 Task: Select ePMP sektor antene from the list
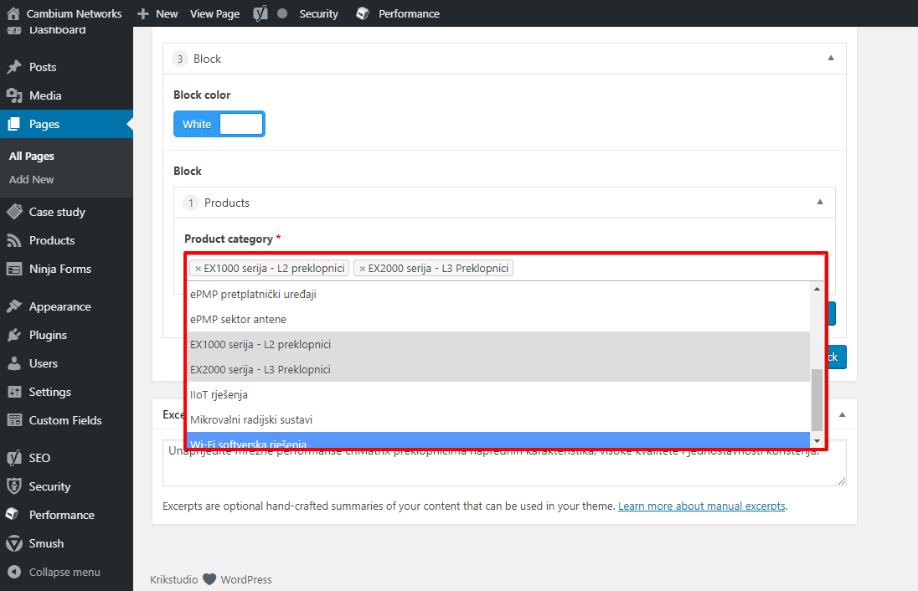click(498, 320)
